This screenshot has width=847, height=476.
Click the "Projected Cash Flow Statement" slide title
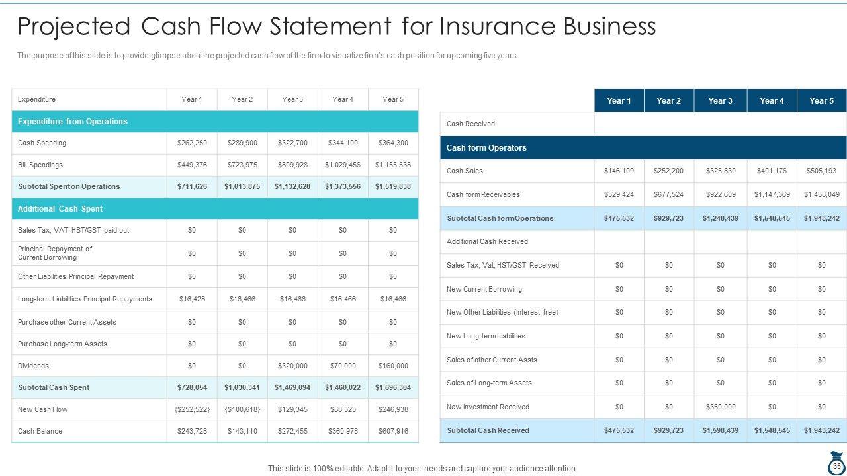pyautogui.click(x=336, y=26)
